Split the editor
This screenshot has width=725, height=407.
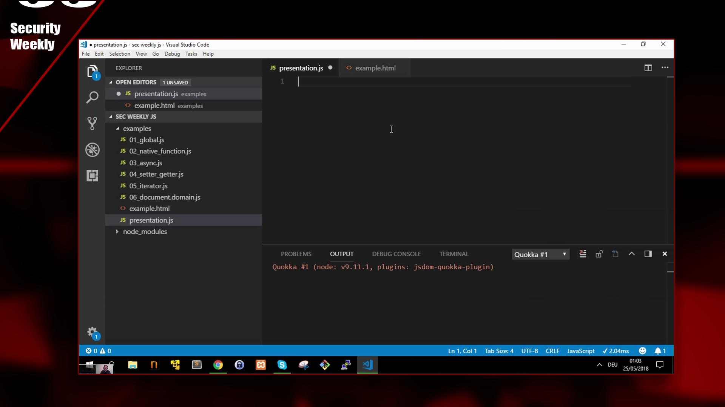(x=648, y=68)
